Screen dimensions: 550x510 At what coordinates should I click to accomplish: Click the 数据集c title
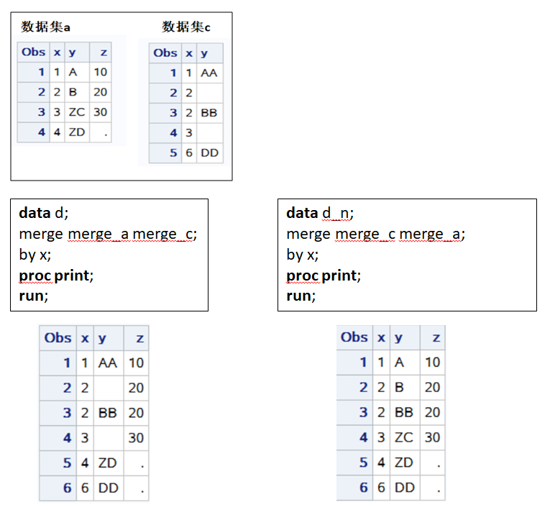(185, 27)
